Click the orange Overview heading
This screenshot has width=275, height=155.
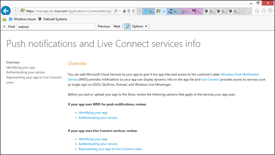tap(77, 63)
